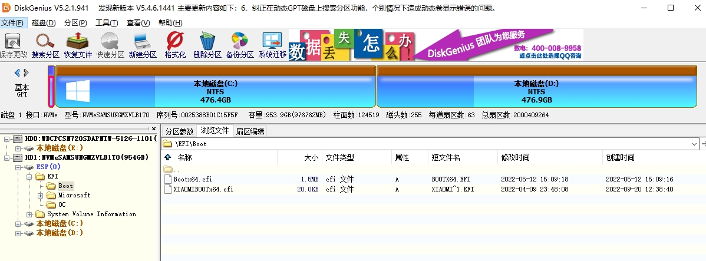Select the EFI folder label in tree
This screenshot has height=261, width=706.
pos(52,176)
